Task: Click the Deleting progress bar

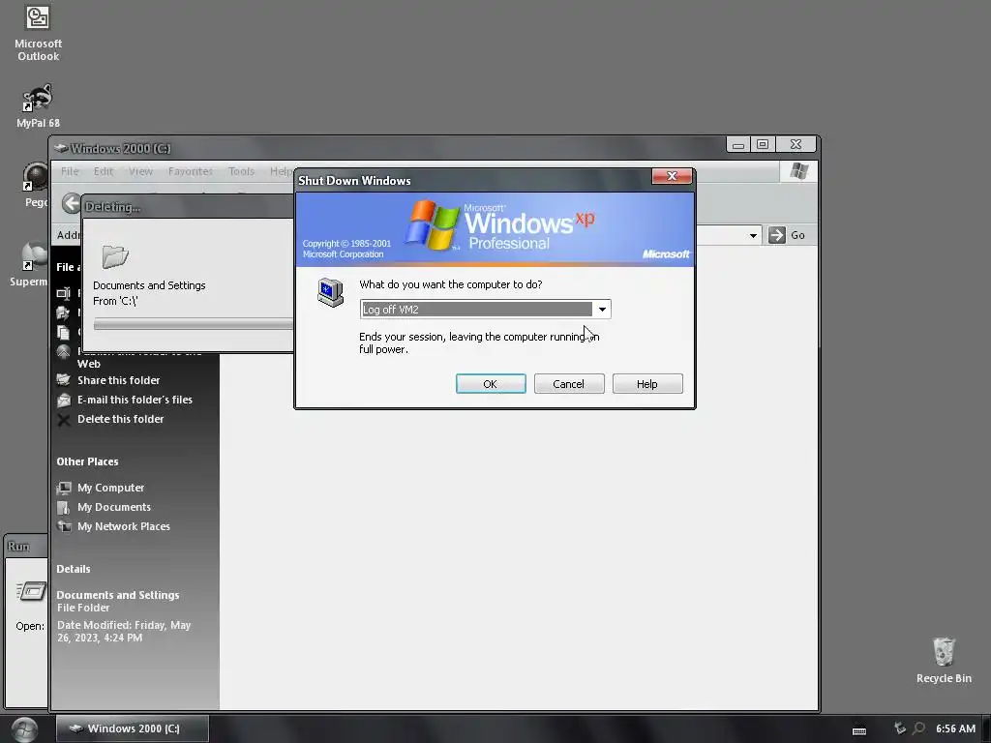Action: (x=194, y=325)
